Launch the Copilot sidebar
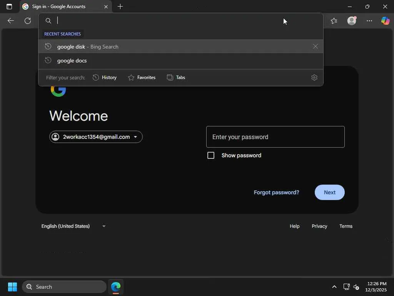 click(385, 21)
